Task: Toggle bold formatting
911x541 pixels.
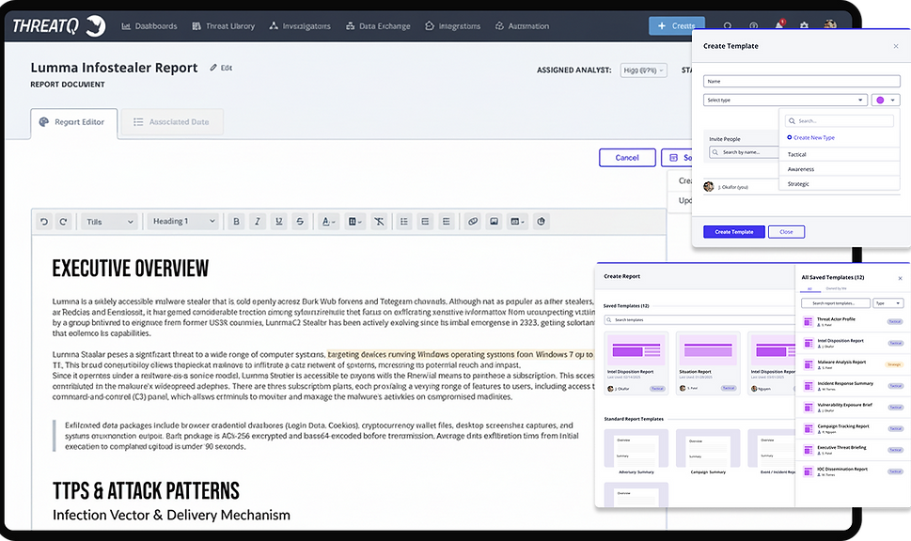Action: click(x=236, y=221)
